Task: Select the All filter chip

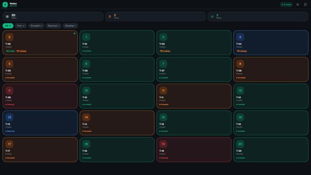Action: [x=8, y=26]
